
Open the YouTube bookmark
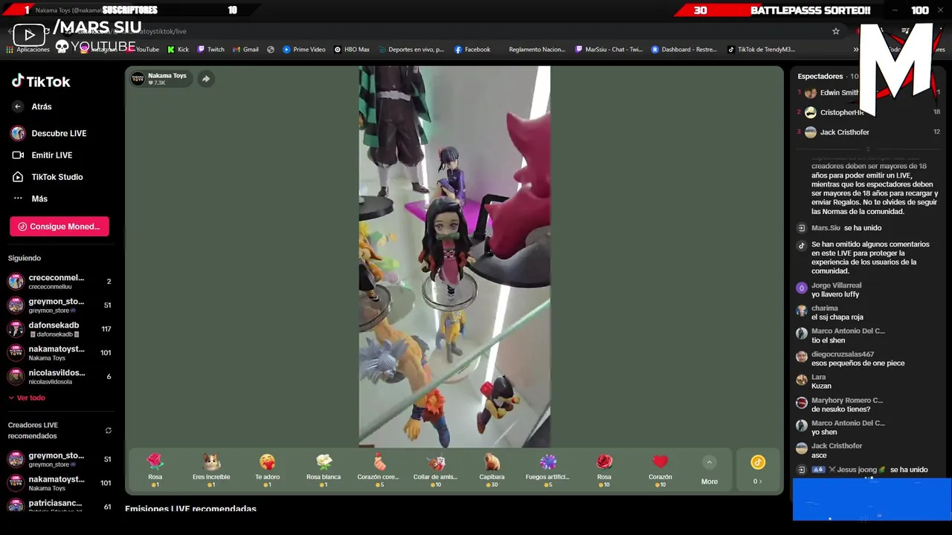pyautogui.click(x=141, y=50)
